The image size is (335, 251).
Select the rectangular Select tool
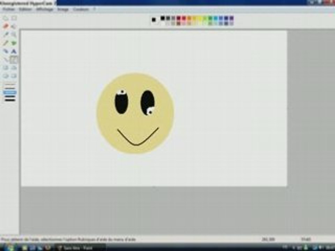click(14, 18)
